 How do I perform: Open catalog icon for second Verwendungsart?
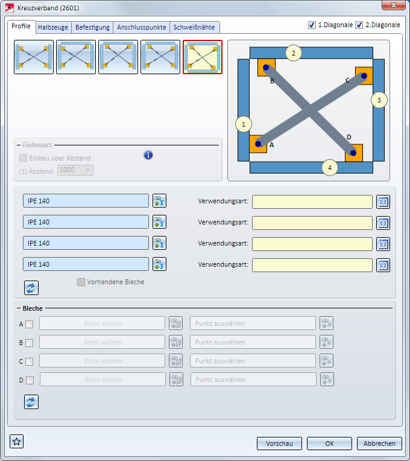383,223
